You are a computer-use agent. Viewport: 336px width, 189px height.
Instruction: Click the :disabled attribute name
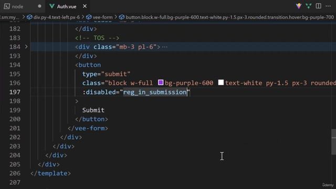[x=99, y=92]
